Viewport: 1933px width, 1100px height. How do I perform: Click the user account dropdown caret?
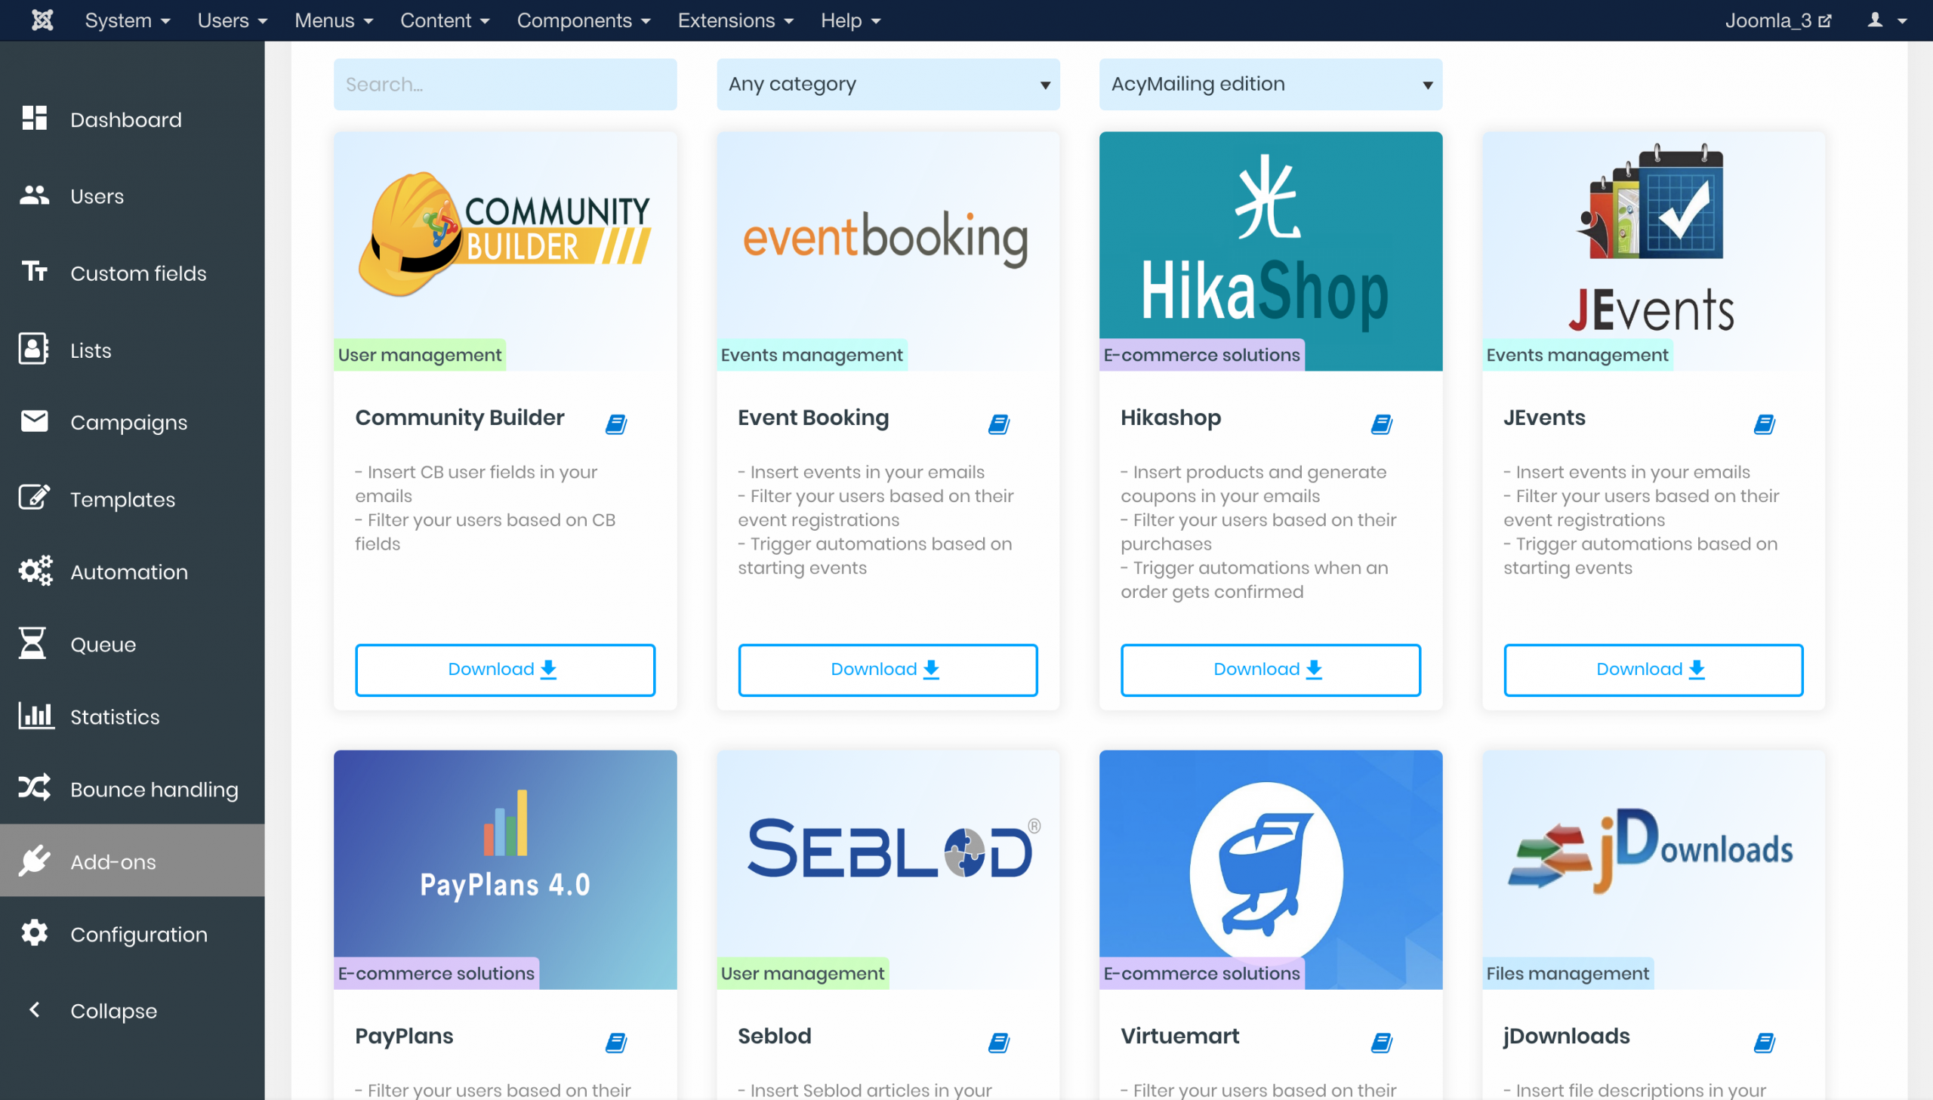[x=1902, y=21]
